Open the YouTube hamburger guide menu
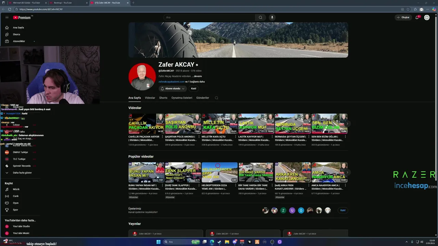This screenshot has height=246, width=438. tap(7, 17)
